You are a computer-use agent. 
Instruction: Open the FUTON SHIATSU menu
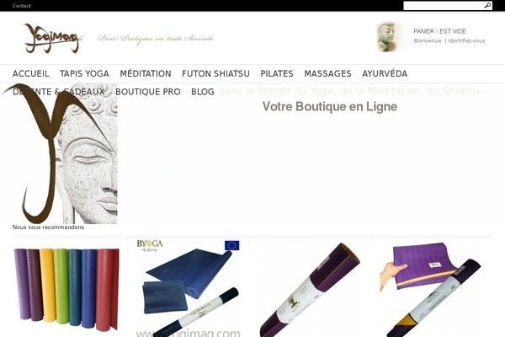tap(215, 73)
